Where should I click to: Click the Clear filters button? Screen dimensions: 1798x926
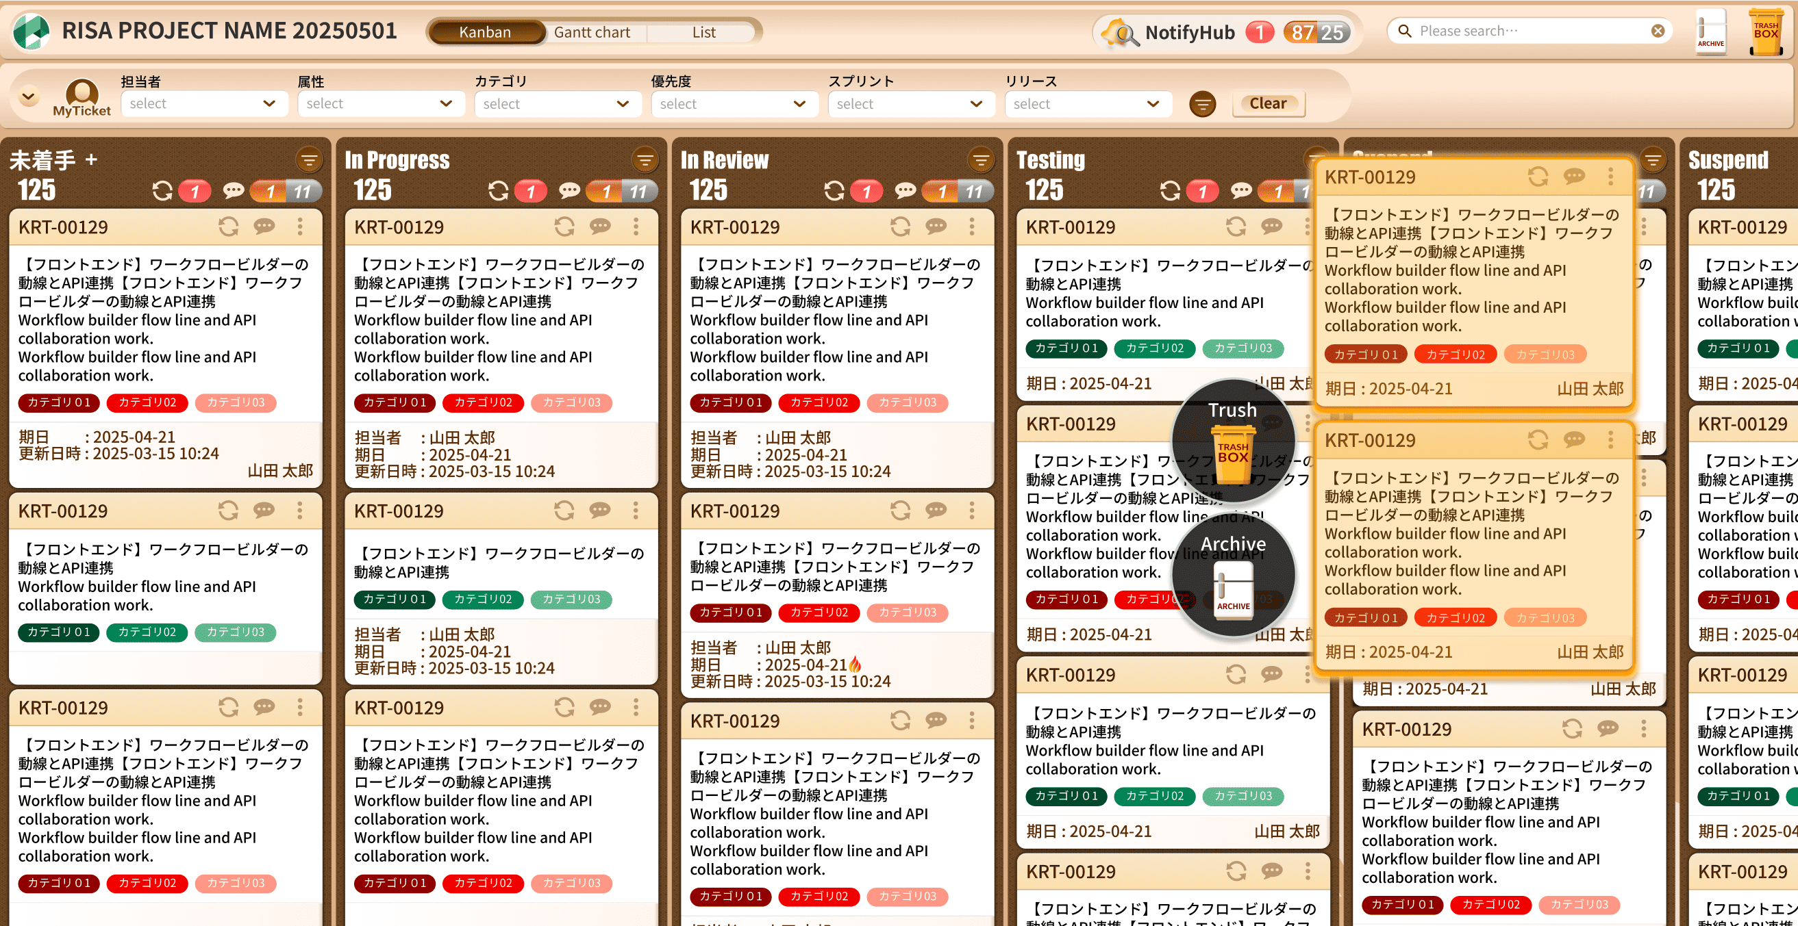tap(1268, 104)
